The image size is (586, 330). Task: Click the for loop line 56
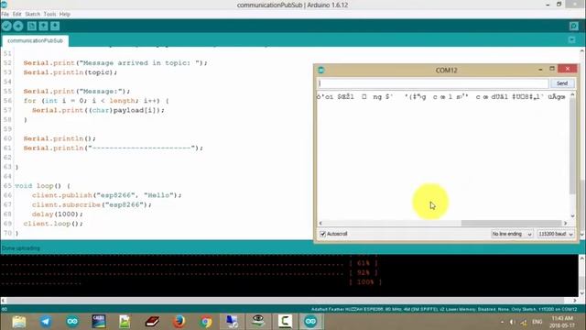[x=95, y=101]
